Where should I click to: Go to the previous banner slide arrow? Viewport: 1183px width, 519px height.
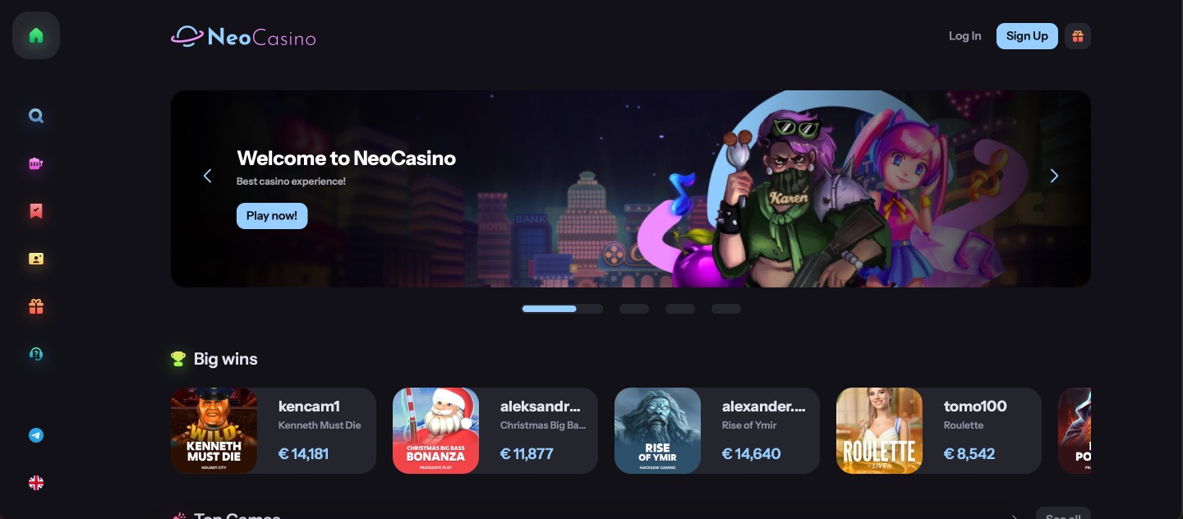click(208, 176)
